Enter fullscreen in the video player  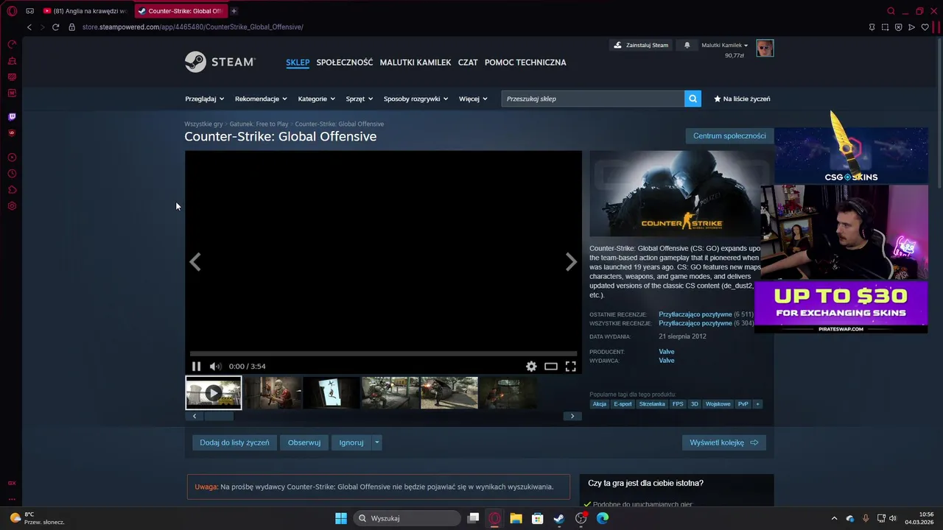570,366
